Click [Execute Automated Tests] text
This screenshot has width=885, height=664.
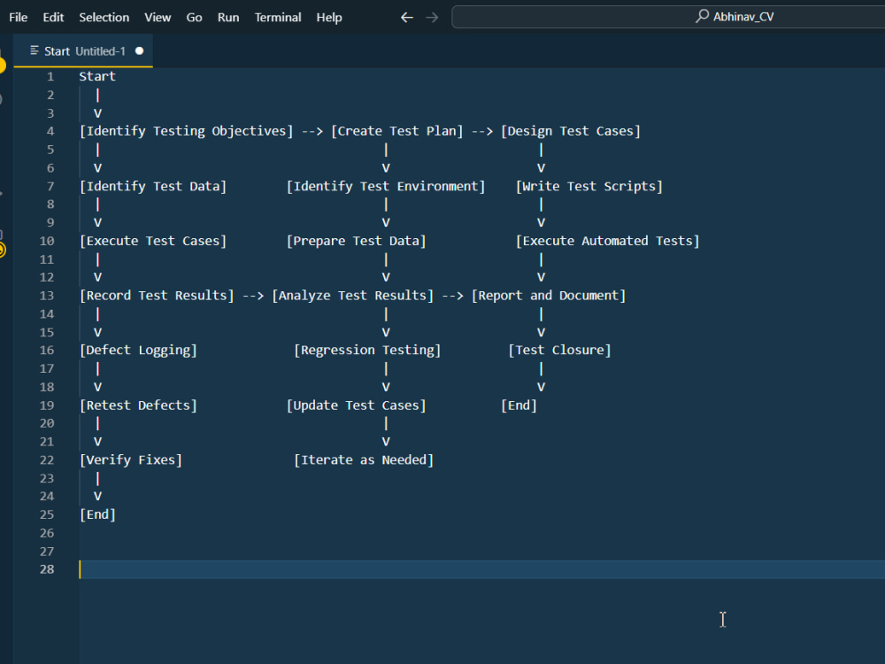pyautogui.click(x=607, y=241)
